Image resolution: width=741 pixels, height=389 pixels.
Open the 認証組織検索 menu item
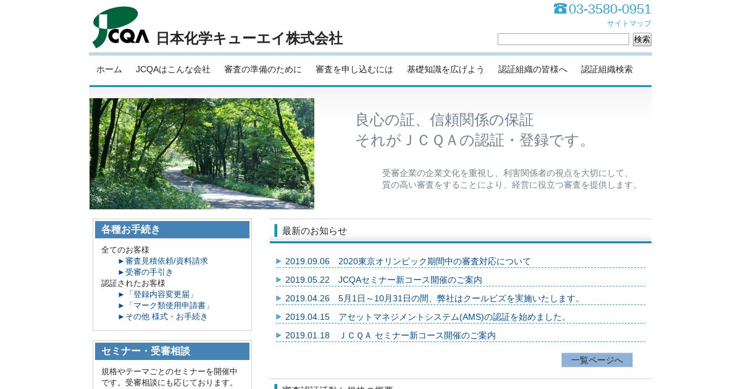coord(607,69)
